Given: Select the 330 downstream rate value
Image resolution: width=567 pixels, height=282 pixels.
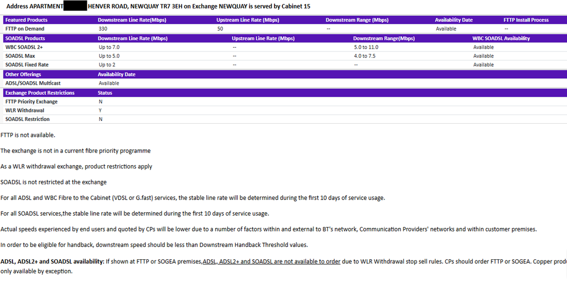Looking at the screenshot, I should tap(103, 29).
